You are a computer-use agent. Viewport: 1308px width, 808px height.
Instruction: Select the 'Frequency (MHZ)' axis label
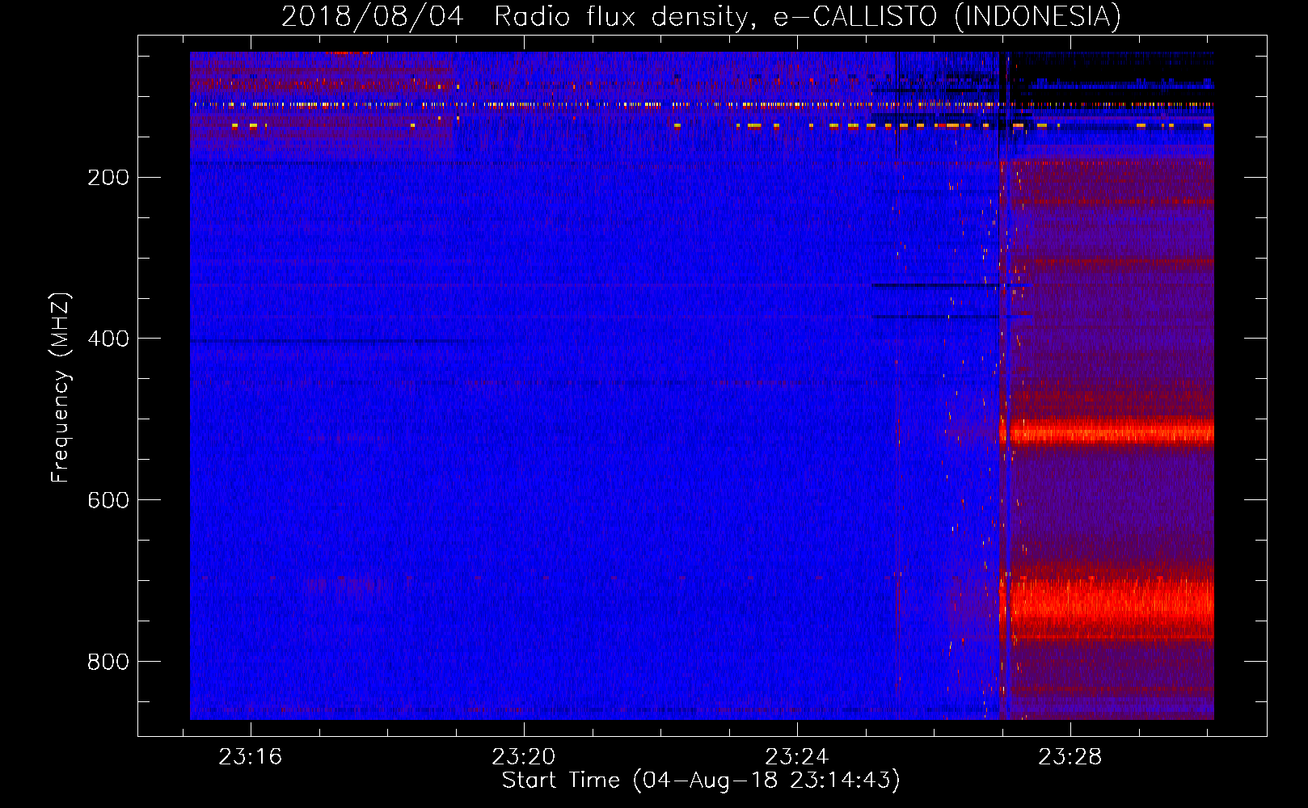click(61, 388)
